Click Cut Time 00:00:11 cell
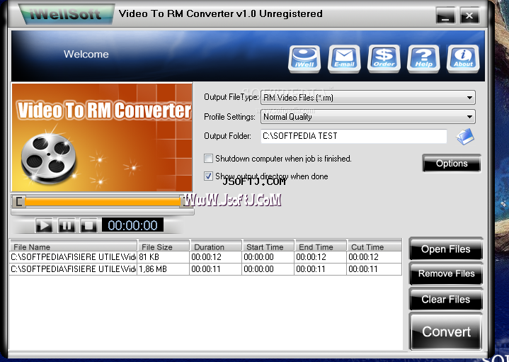The width and height of the screenshot is (509, 362). coord(374,269)
